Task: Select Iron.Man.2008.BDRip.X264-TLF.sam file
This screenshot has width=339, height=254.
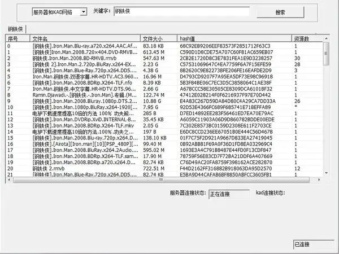Action: (x=85, y=156)
